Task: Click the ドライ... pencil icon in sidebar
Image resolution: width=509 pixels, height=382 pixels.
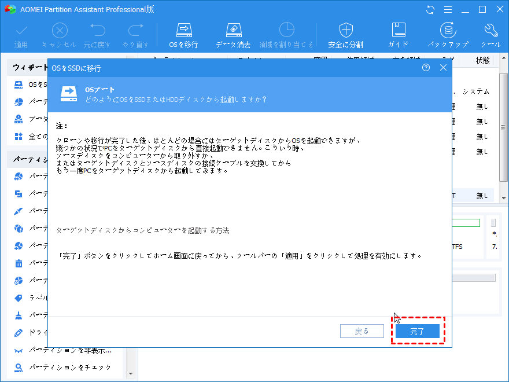Action: click(x=19, y=333)
